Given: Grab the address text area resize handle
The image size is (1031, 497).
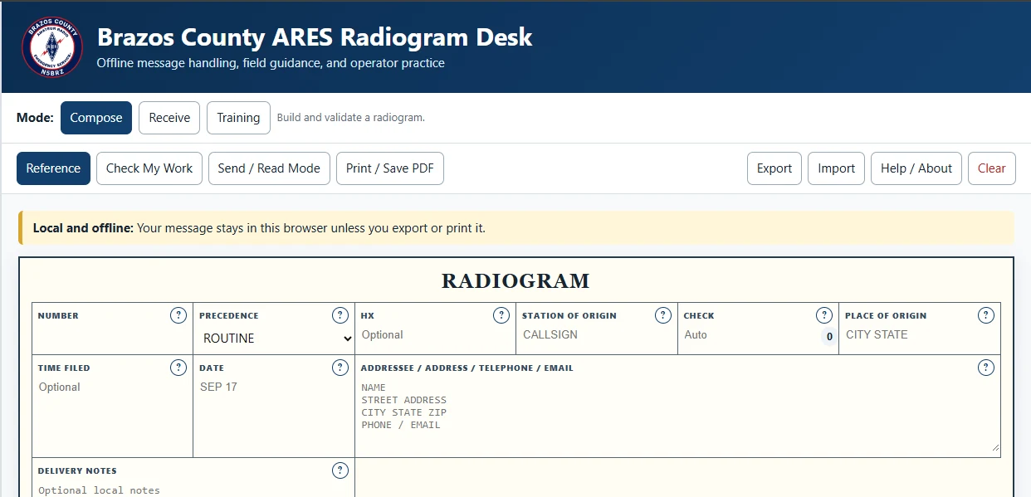Looking at the screenshot, I should point(994,447).
